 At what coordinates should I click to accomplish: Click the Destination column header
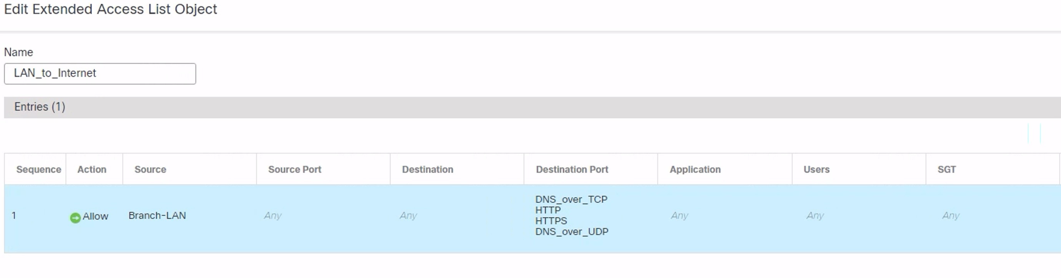[x=427, y=169]
